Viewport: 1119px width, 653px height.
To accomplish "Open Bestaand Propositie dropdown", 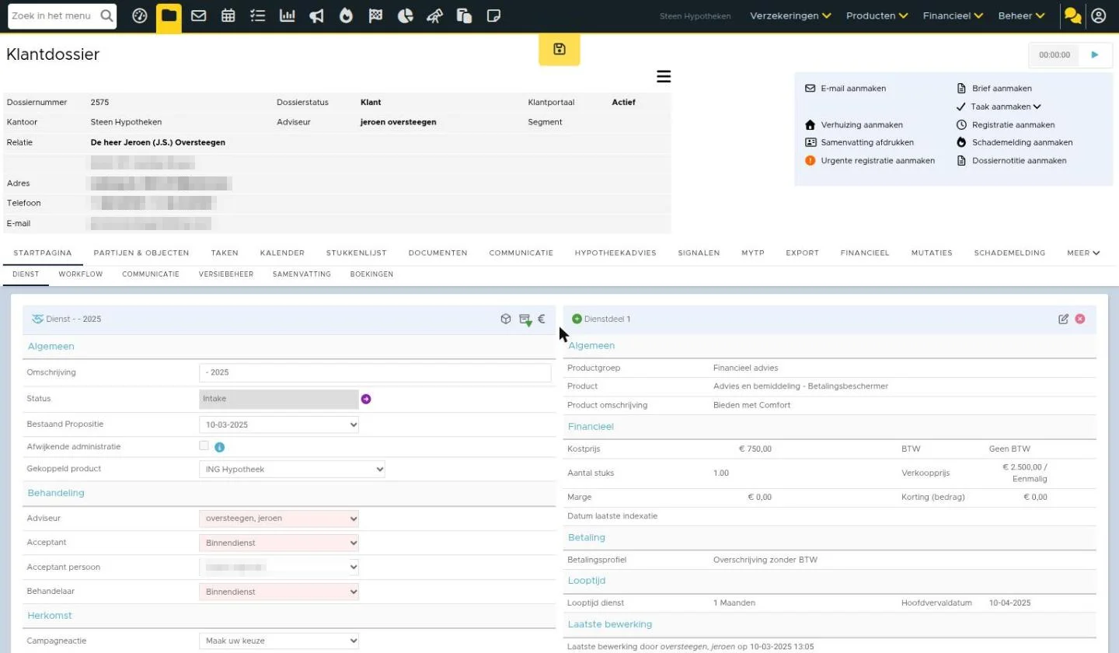I will (279, 425).
